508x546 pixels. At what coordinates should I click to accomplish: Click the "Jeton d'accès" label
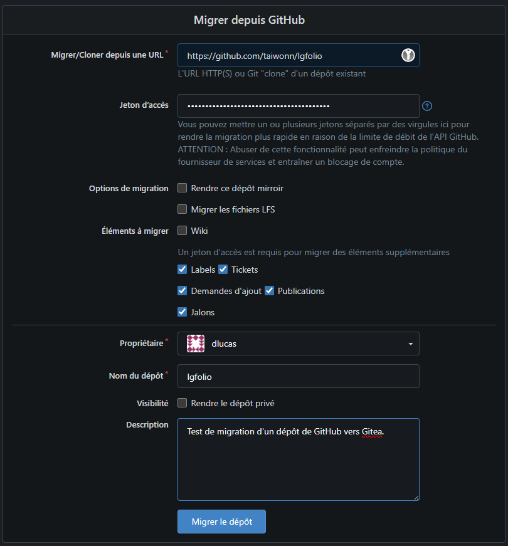pyautogui.click(x=144, y=105)
